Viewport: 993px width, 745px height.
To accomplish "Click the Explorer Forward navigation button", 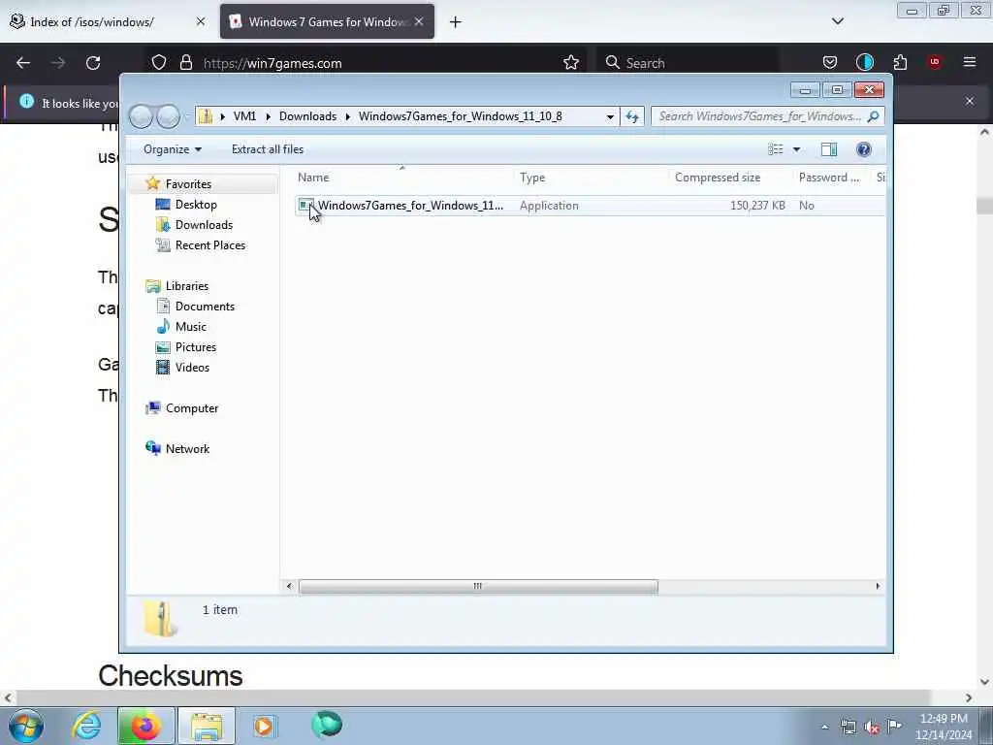I will pyautogui.click(x=169, y=116).
